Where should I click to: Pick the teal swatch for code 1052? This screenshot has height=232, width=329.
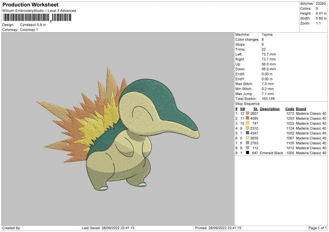(x=248, y=133)
